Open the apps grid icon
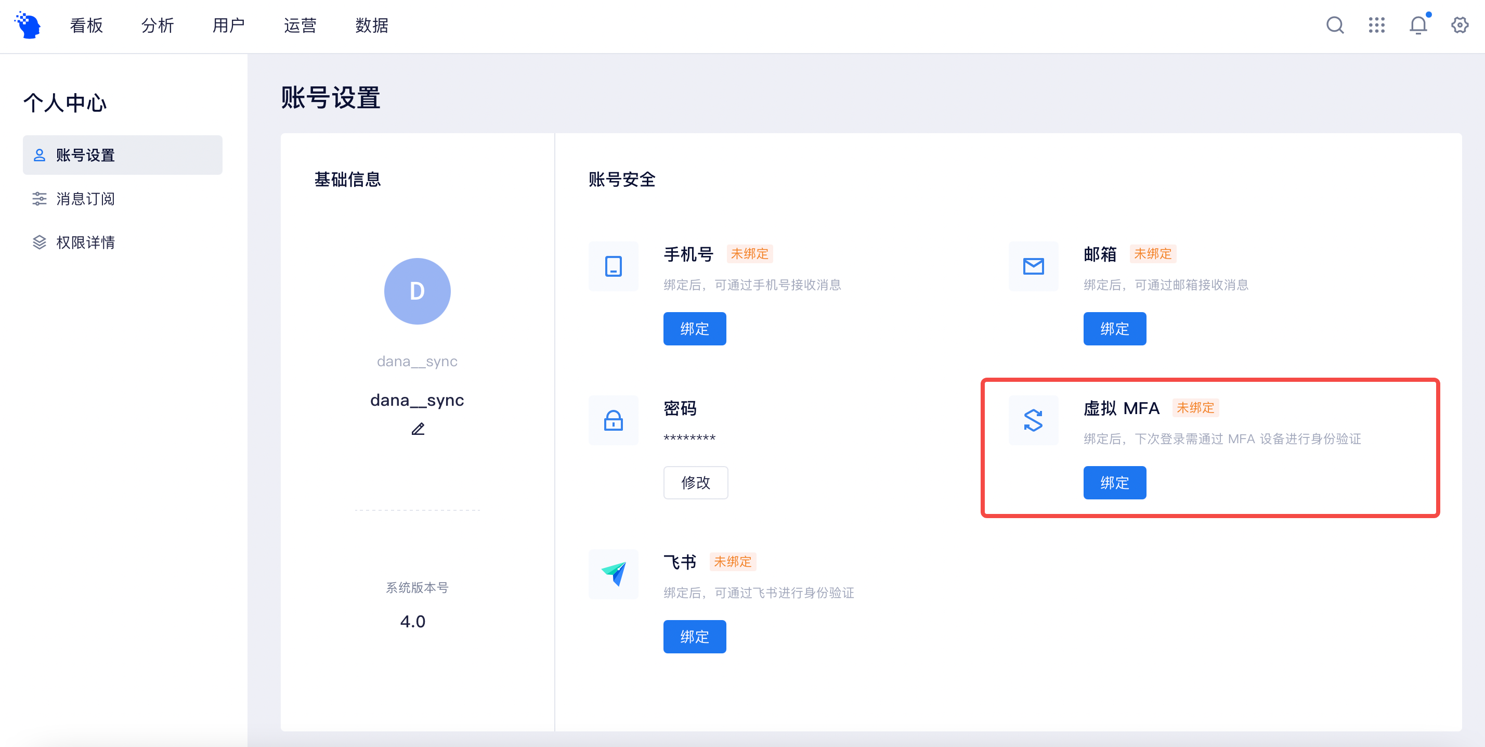Viewport: 1485px width, 747px height. pyautogui.click(x=1377, y=25)
